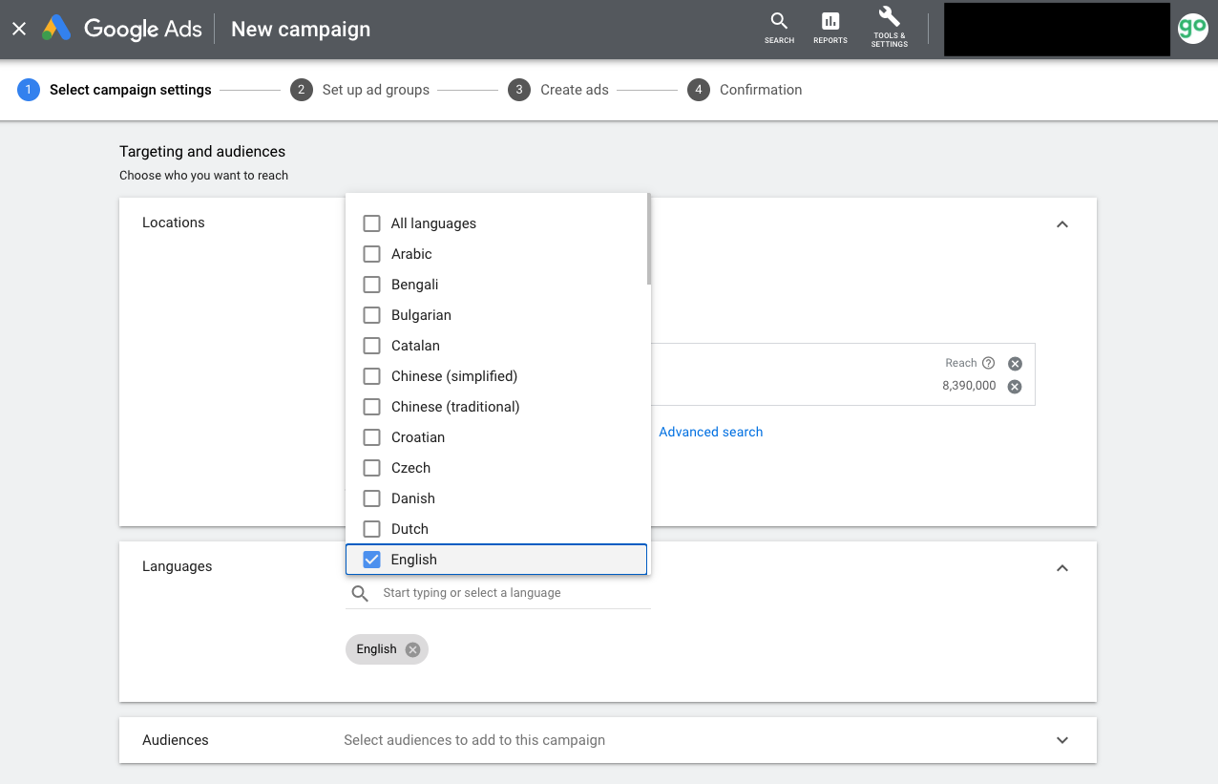Open Tools & Settings wrench menu
The image size is (1218, 784).
coord(889,26)
